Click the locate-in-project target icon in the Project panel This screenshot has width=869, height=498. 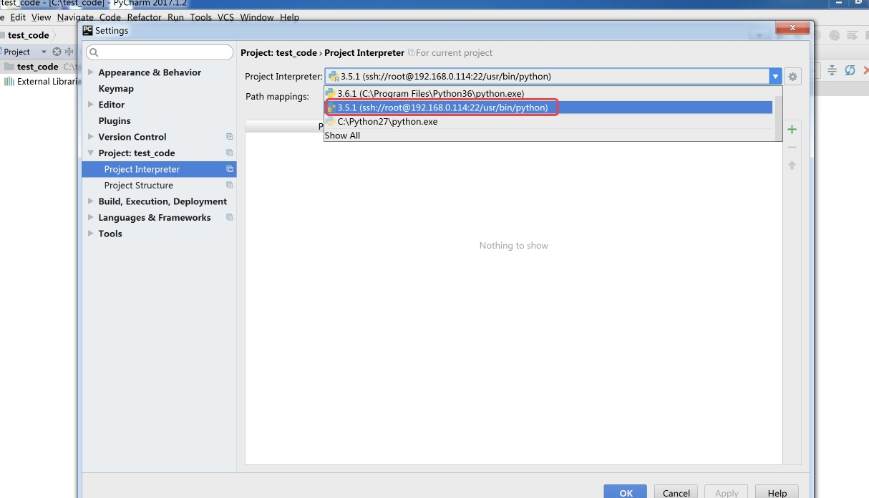[57, 52]
